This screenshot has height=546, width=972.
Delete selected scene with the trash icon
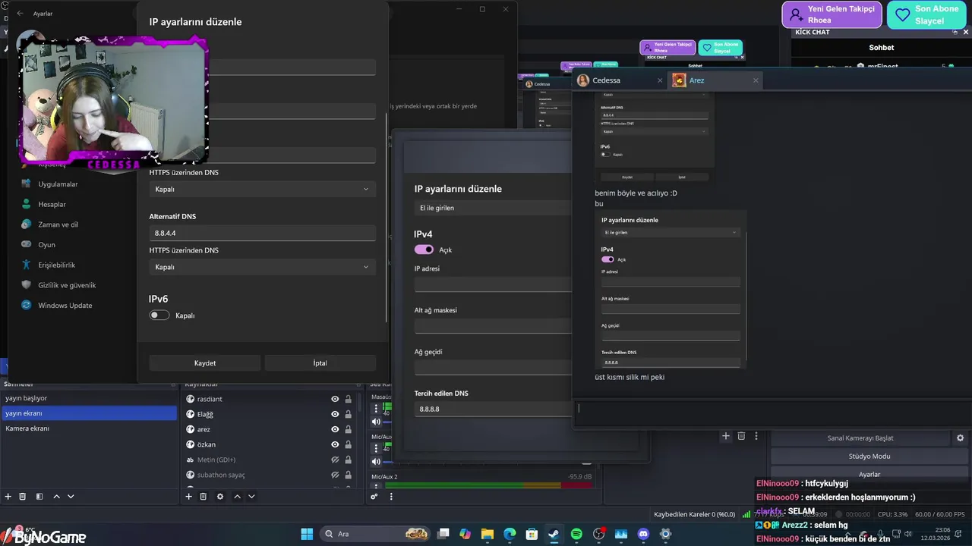(23, 497)
